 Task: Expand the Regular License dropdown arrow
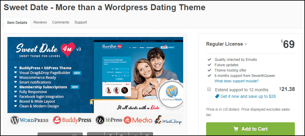click(x=246, y=44)
